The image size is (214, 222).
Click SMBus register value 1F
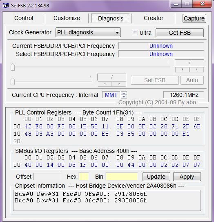(83, 165)
